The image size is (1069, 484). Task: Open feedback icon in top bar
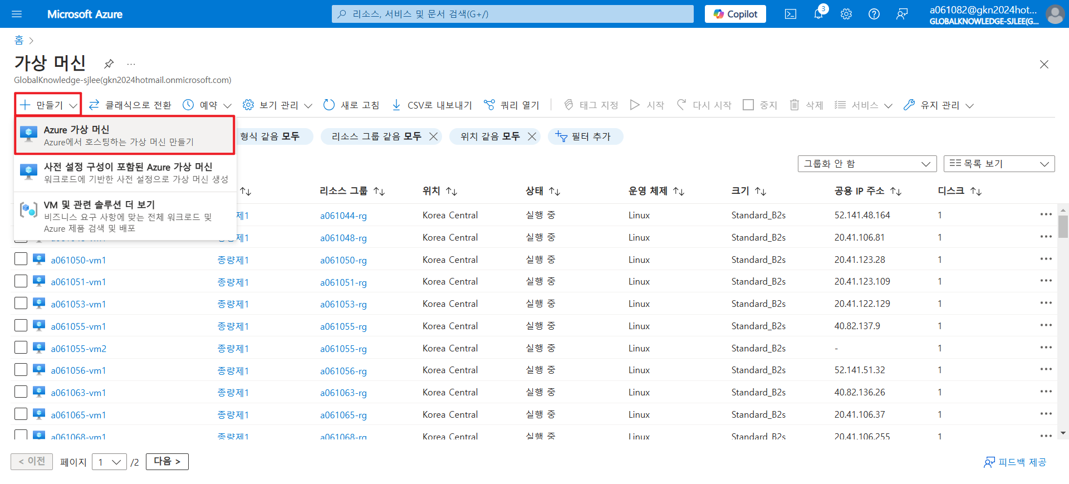pos(902,14)
